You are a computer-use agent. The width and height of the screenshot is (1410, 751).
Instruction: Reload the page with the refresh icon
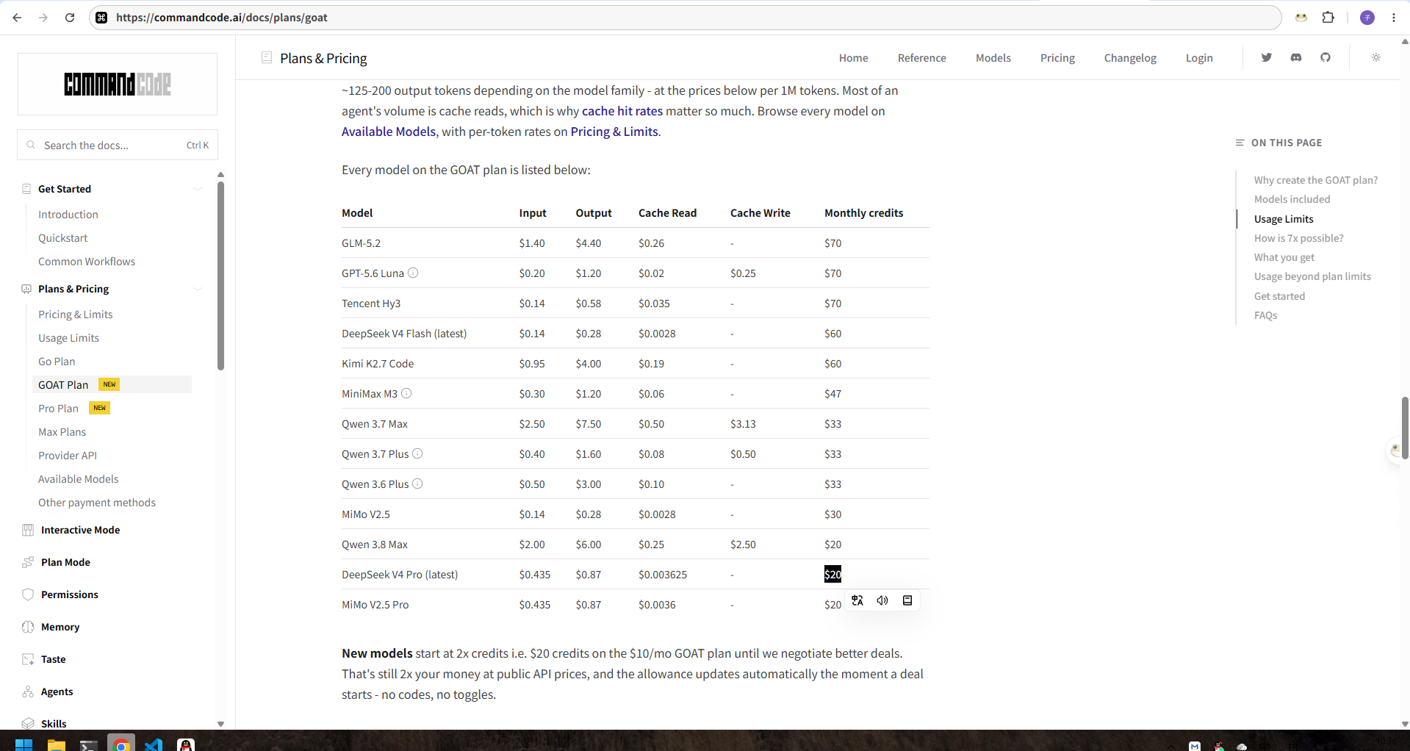click(x=70, y=18)
